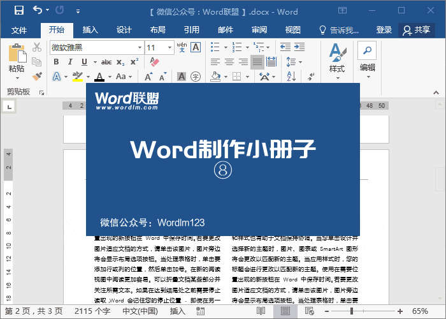Click the 登录 sign-in button
The image size is (446, 319).
coord(384,30)
